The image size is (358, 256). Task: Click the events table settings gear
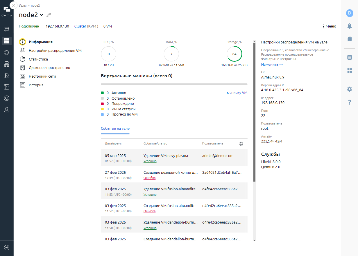coord(241,144)
